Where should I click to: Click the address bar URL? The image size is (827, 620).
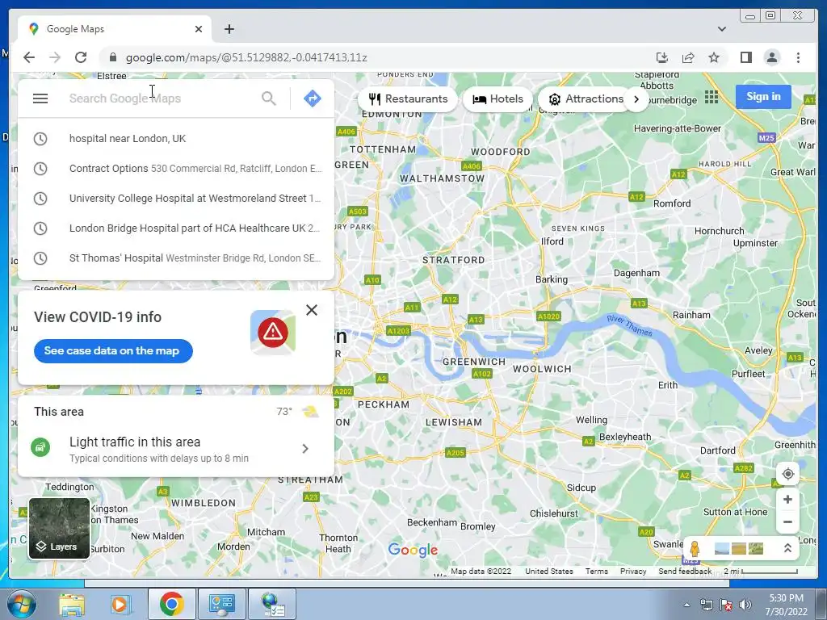pyautogui.click(x=246, y=57)
